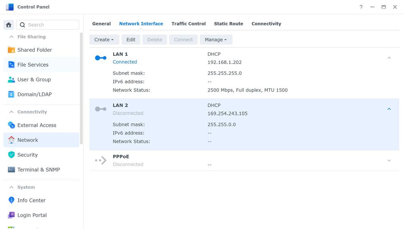Click the sidebar vertical scrollbar

coord(82,88)
